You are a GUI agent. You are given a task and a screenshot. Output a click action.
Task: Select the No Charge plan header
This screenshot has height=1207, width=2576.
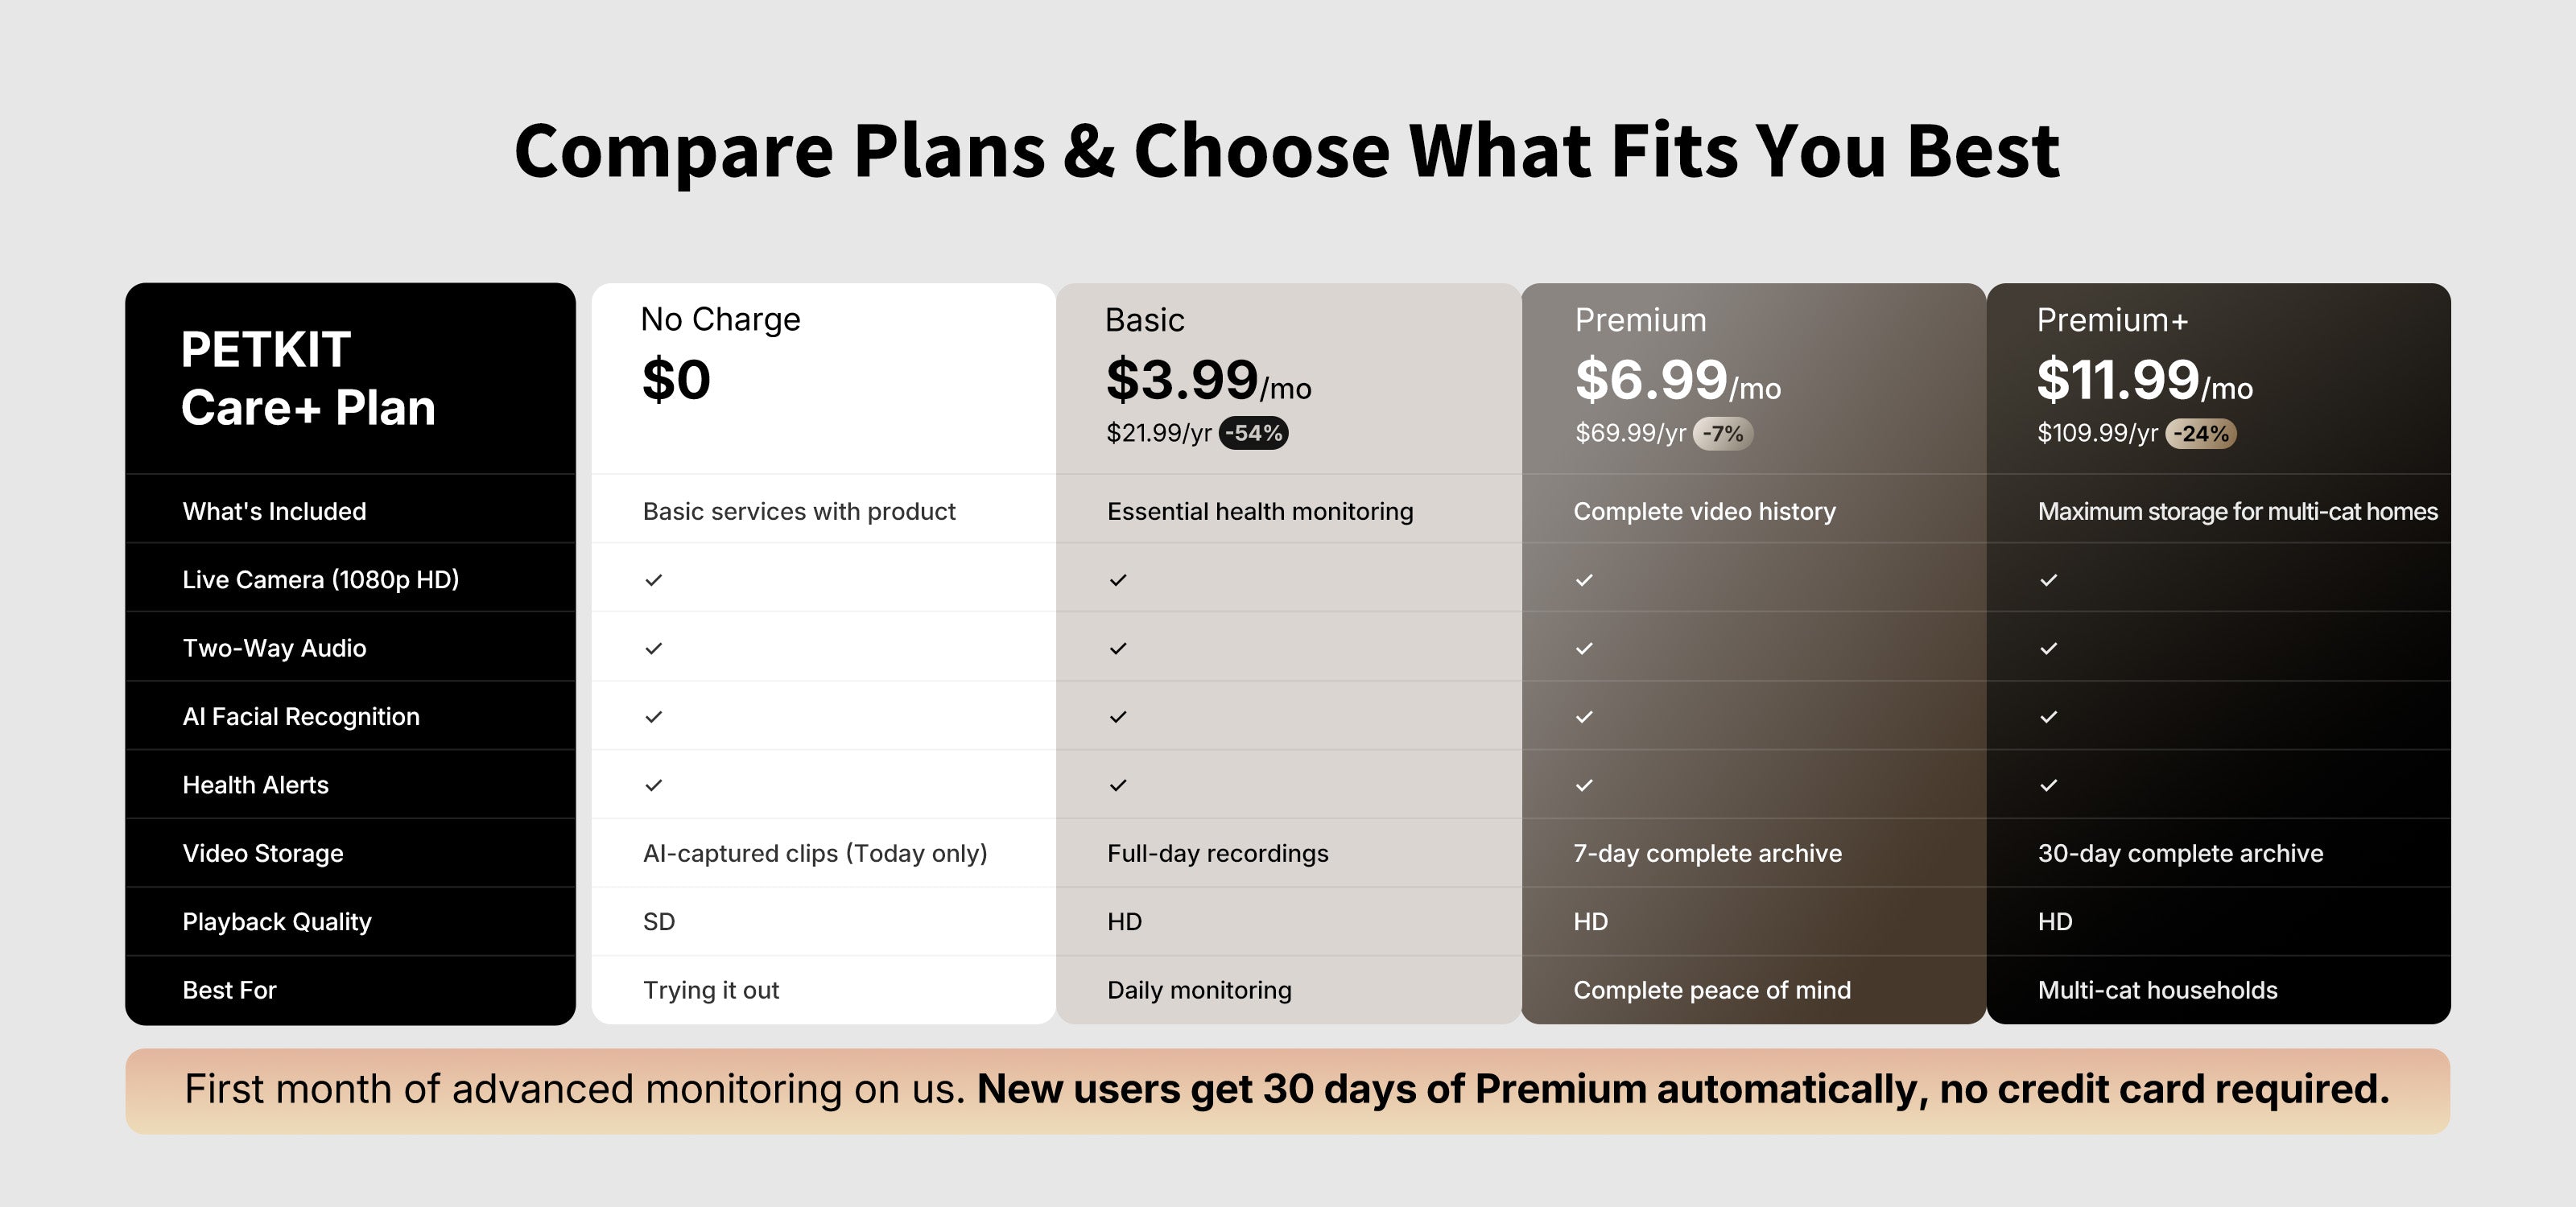pos(720,319)
